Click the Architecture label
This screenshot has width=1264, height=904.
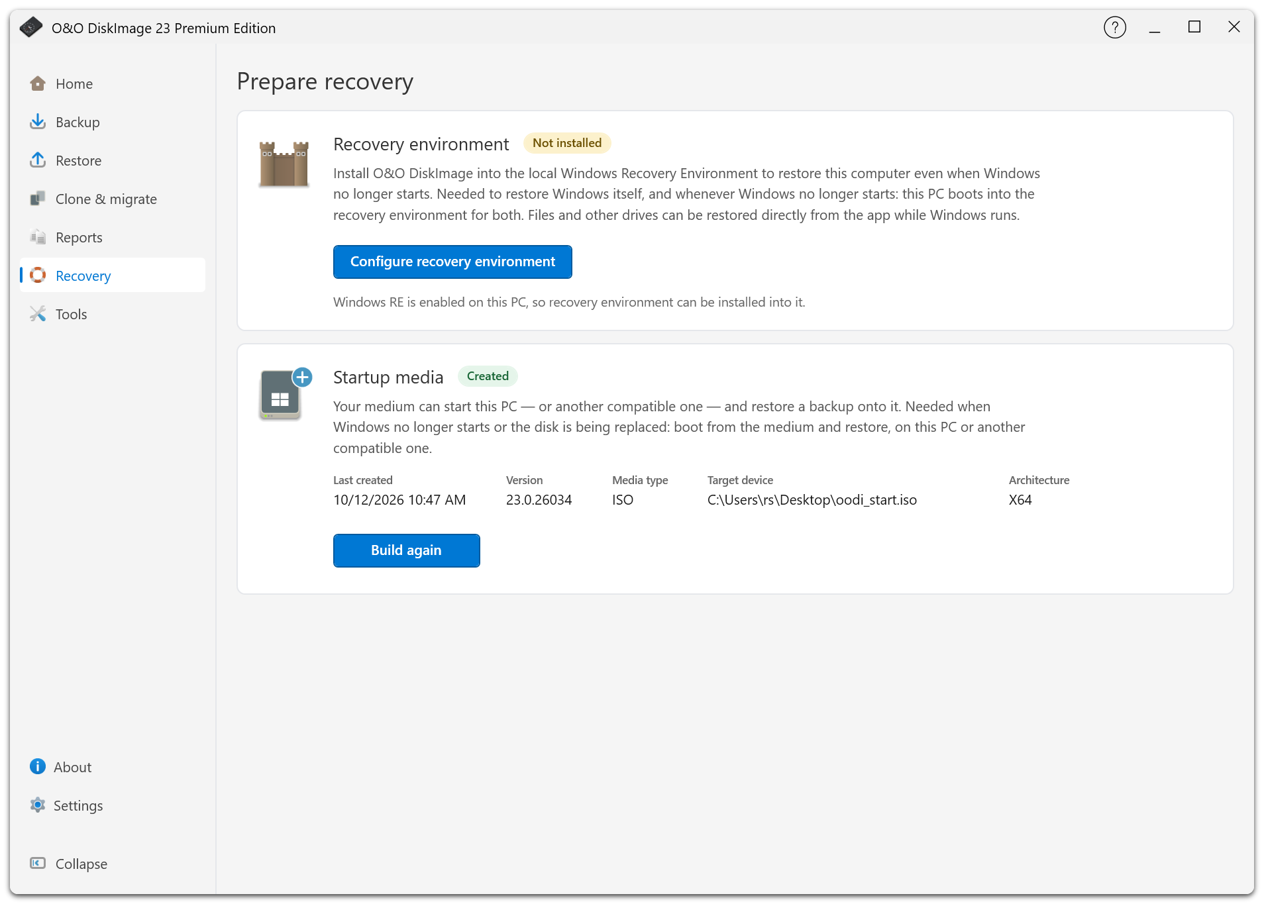point(1039,480)
